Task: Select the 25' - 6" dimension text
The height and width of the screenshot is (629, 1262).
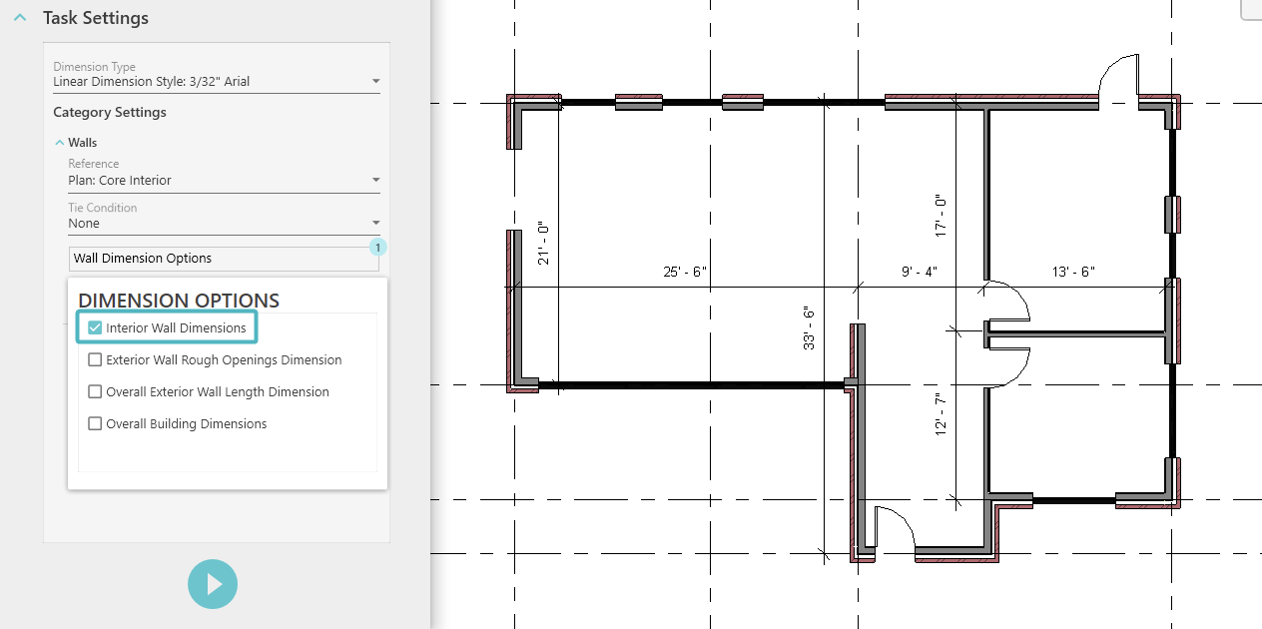Action: tap(685, 272)
